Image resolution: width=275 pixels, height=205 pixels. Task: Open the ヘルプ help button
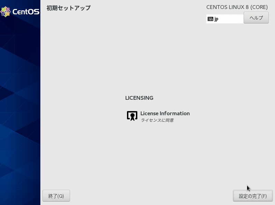click(256, 18)
